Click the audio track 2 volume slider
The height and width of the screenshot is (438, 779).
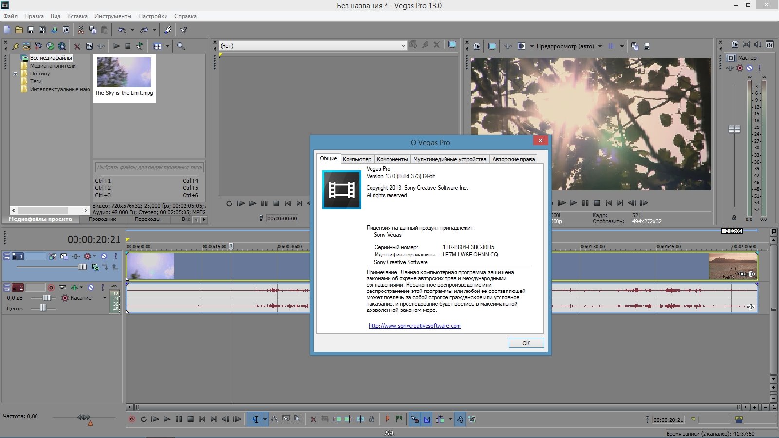pos(47,298)
